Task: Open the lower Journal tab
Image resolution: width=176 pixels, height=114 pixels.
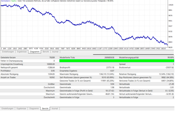Action: pos(55,108)
